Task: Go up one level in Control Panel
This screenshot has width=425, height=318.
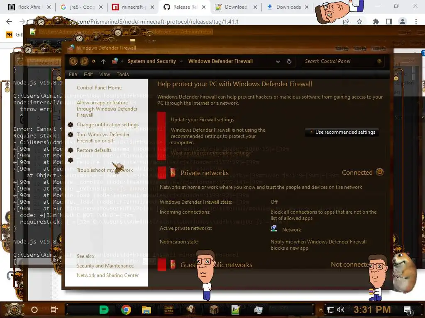Action: click(103, 62)
